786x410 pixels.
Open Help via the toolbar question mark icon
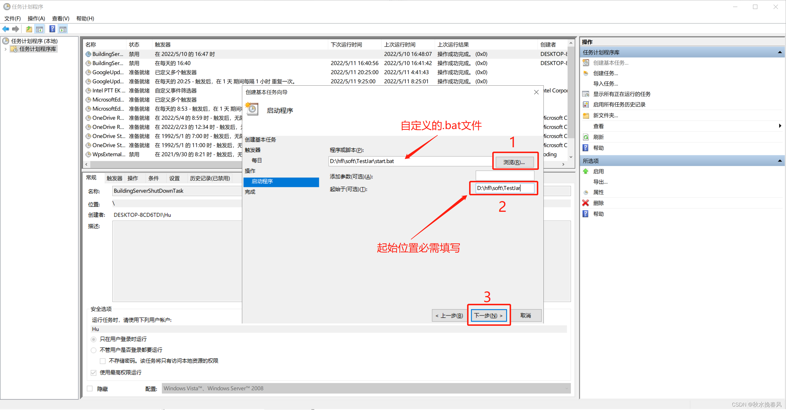click(52, 29)
